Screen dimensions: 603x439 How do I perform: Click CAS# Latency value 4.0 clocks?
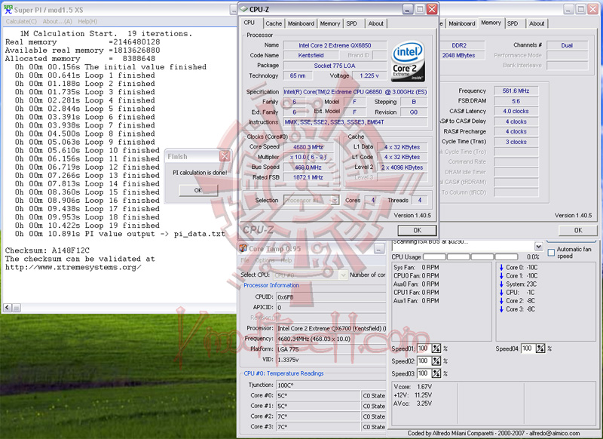[x=516, y=111]
